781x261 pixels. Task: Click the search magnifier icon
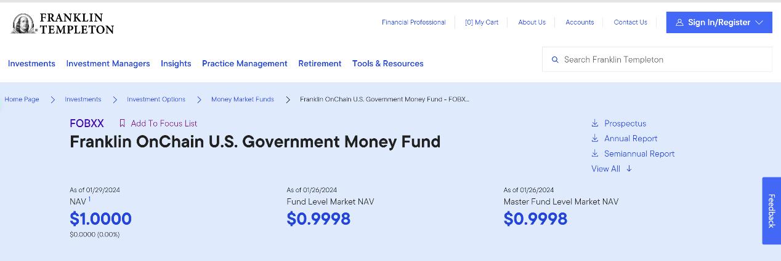click(x=555, y=60)
